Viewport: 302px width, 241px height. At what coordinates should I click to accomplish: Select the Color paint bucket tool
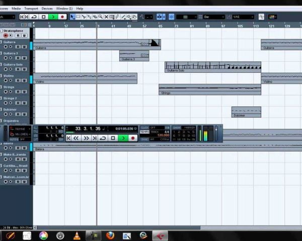(134, 17)
